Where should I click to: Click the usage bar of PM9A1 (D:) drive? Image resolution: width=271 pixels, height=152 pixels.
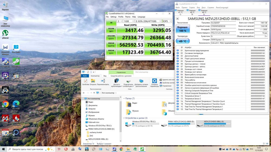181,124
